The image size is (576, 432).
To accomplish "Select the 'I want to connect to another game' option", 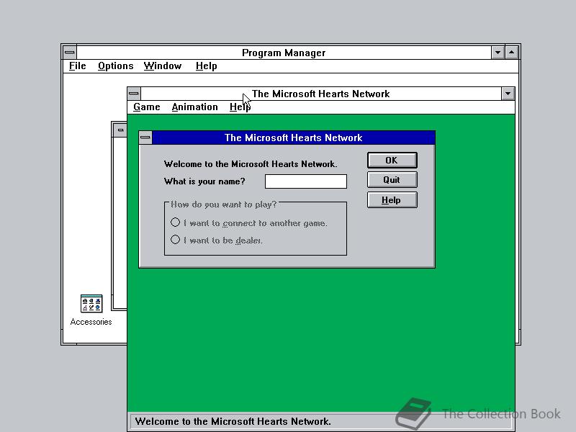I will coord(176,222).
